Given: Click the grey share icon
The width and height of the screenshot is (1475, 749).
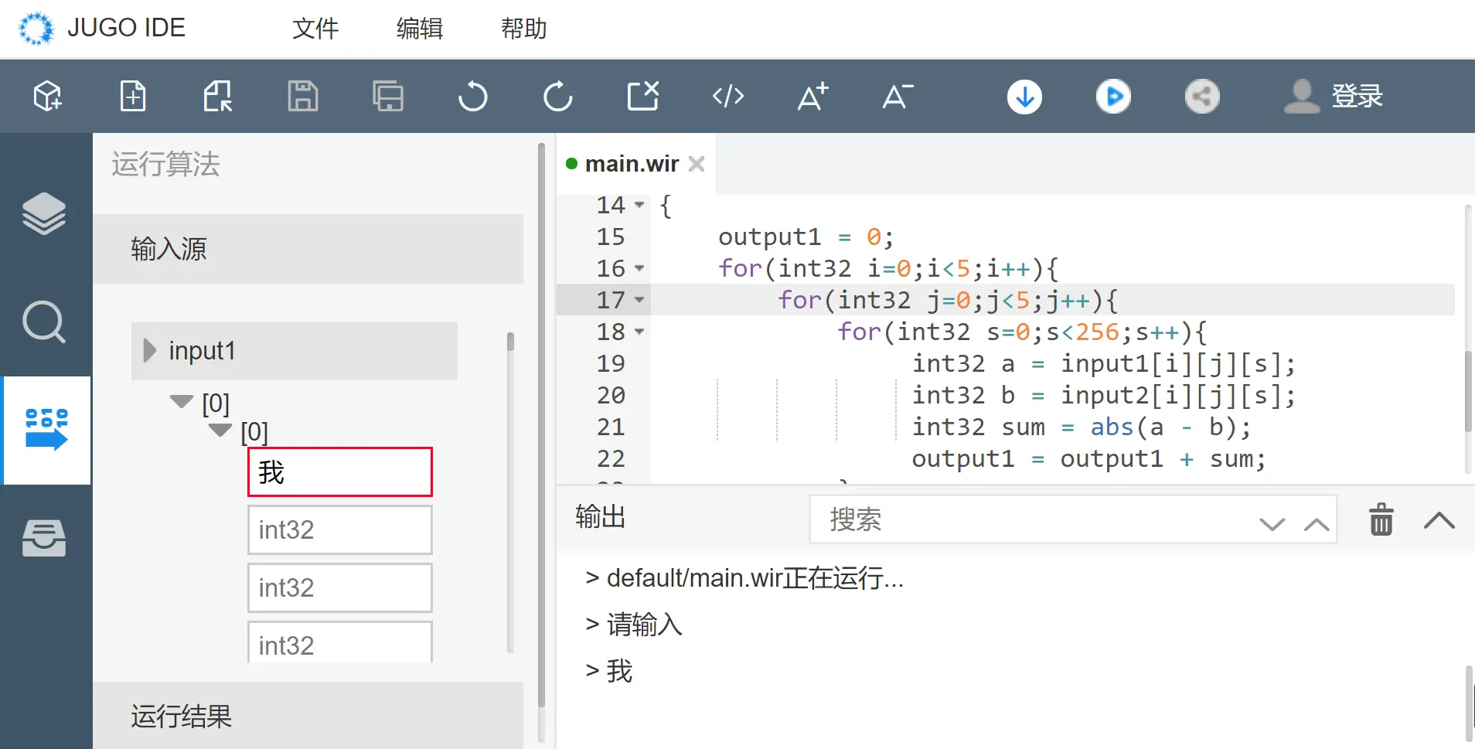Looking at the screenshot, I should coord(1202,97).
